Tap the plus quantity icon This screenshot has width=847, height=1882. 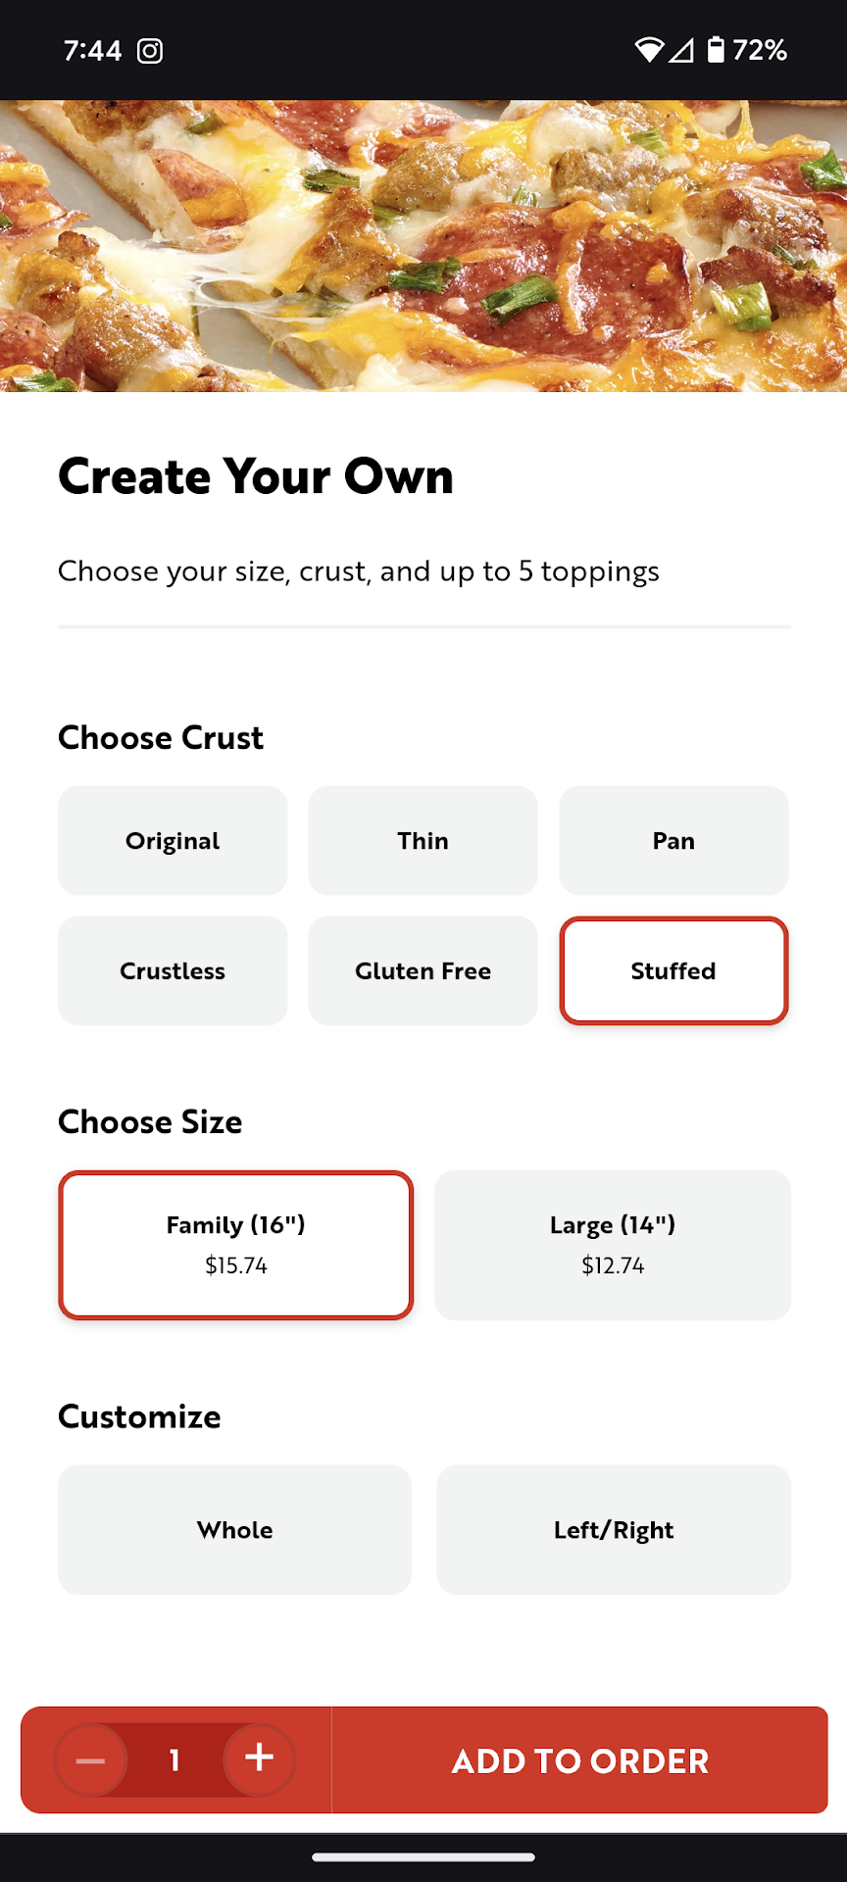(259, 1758)
